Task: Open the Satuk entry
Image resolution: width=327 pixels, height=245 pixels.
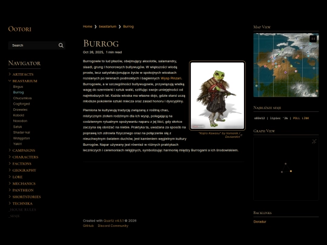Action: [x=18, y=126]
